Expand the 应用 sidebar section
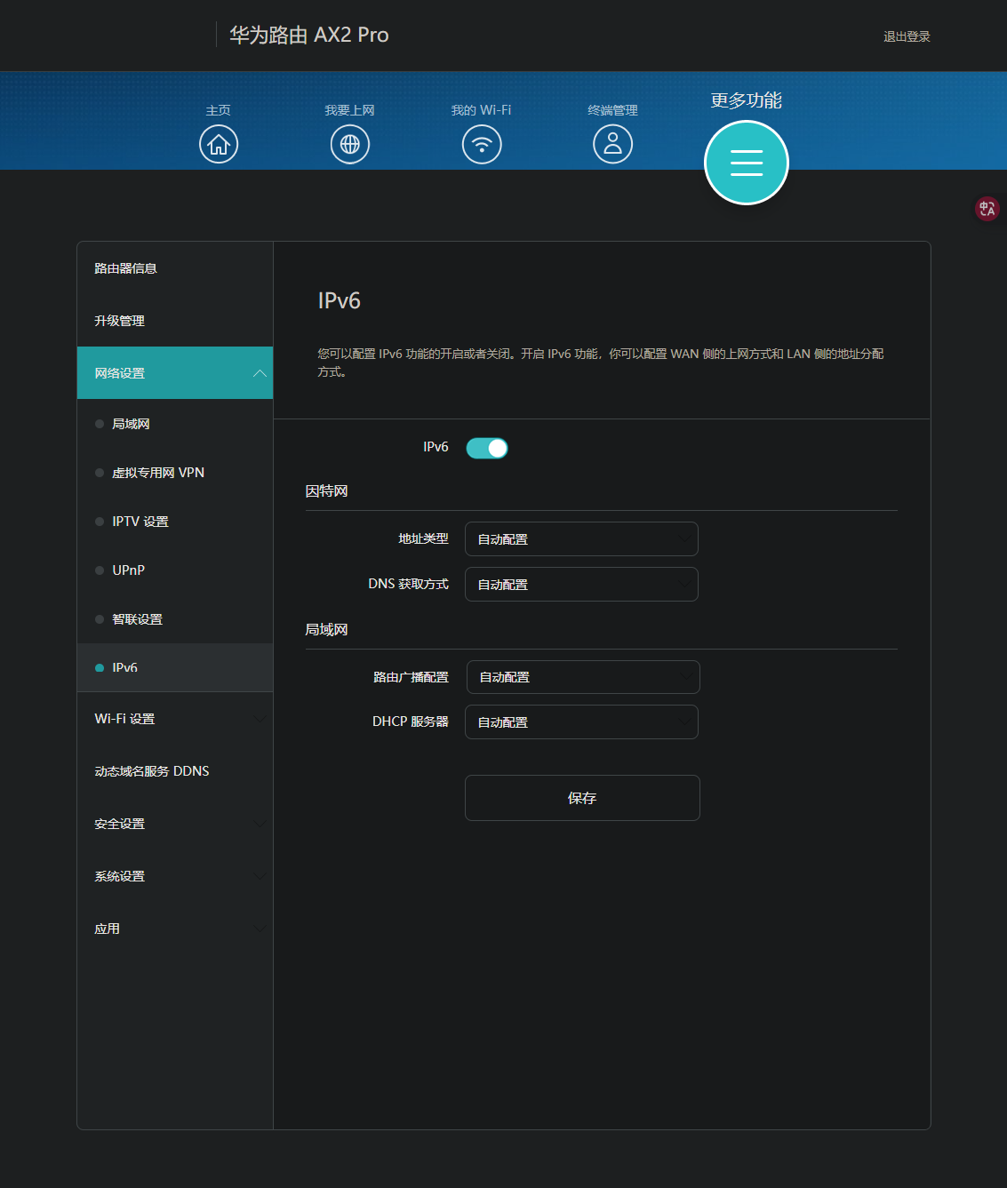 click(x=175, y=929)
